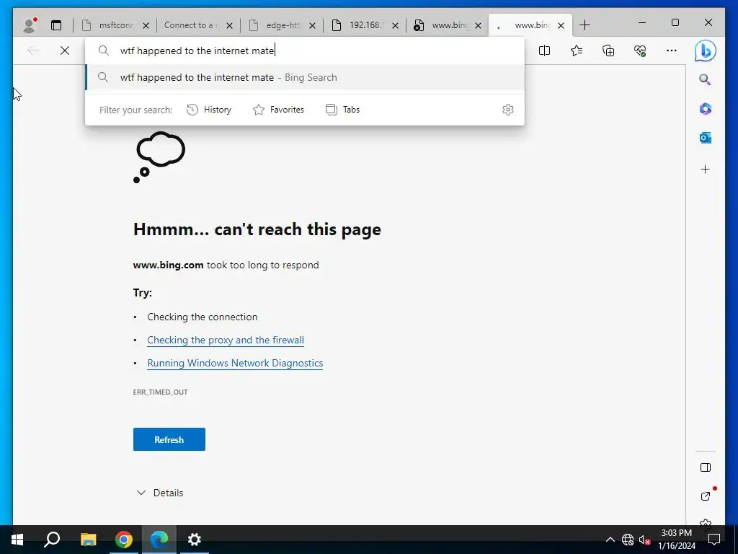The image size is (738, 554).
Task: Filter search by Favorites
Action: point(279,110)
